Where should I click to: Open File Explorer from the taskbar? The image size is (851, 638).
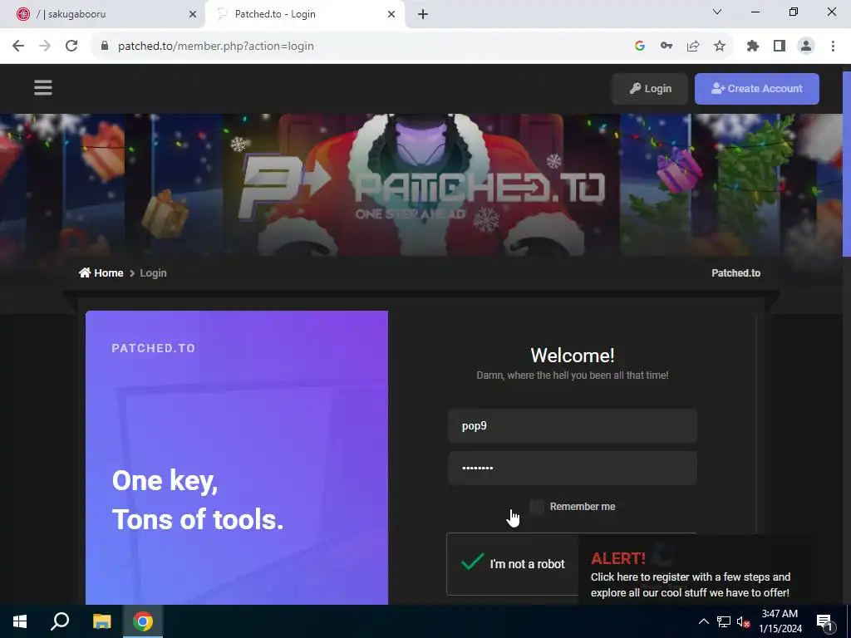coord(101,621)
